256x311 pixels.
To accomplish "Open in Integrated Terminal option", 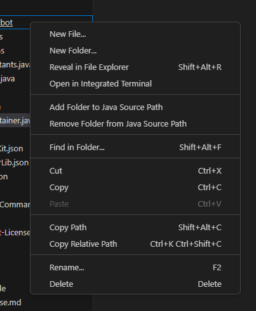I will point(135,84).
